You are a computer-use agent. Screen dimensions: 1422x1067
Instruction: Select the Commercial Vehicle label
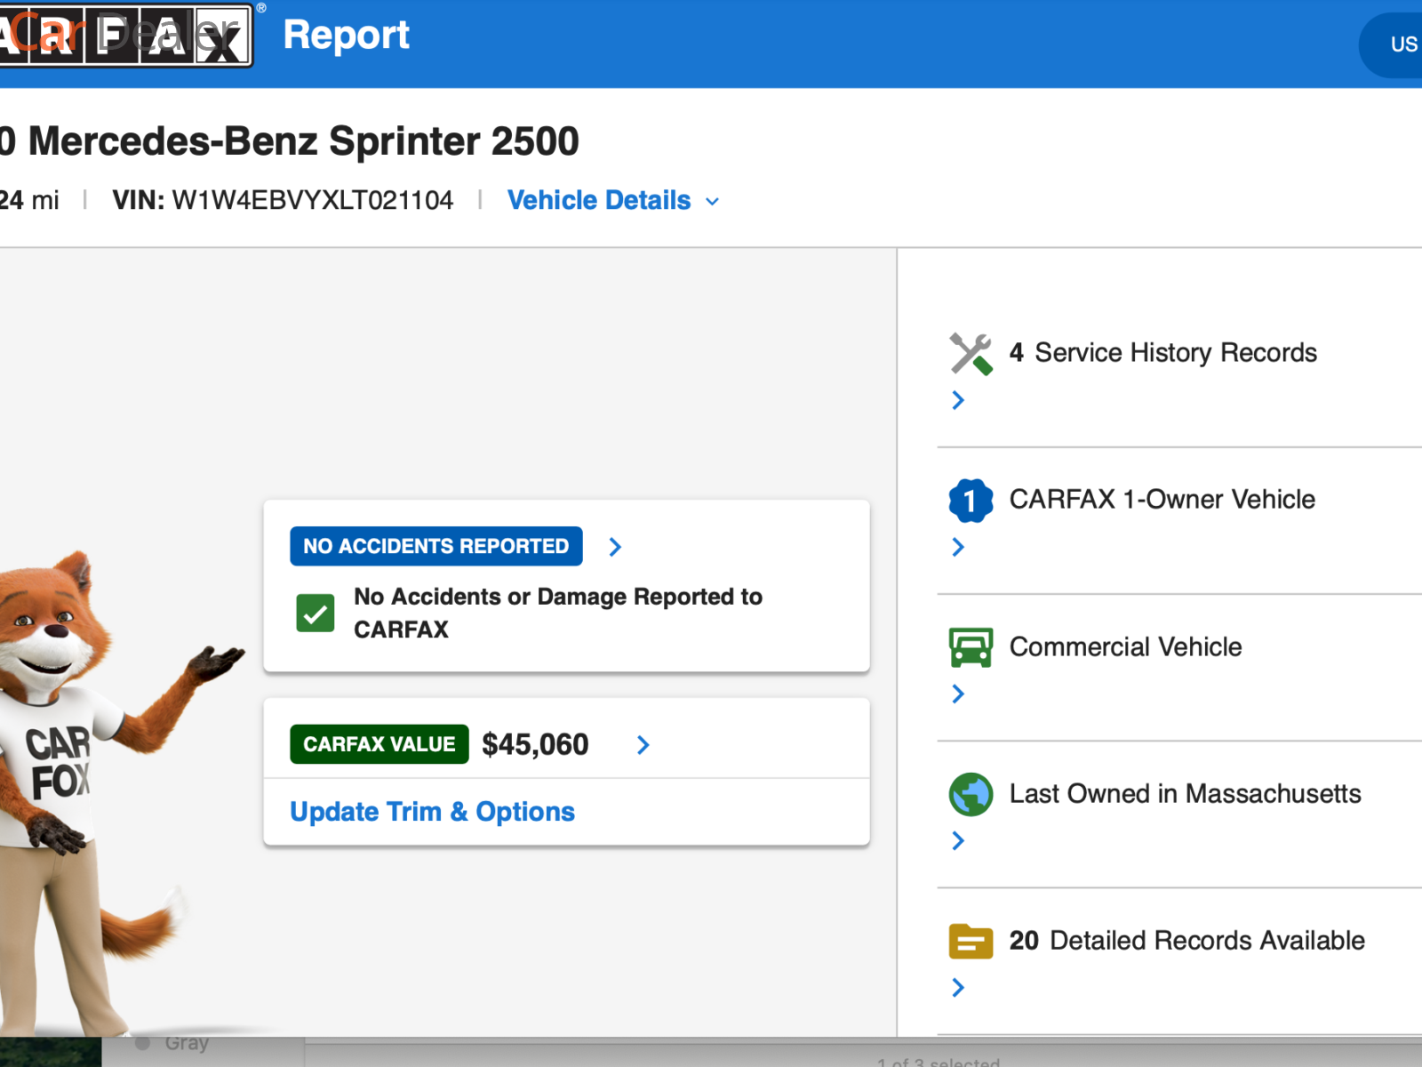coord(1126,647)
